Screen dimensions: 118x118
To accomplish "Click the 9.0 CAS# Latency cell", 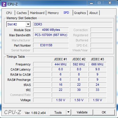I will pyautogui.click(x=97, y=69).
